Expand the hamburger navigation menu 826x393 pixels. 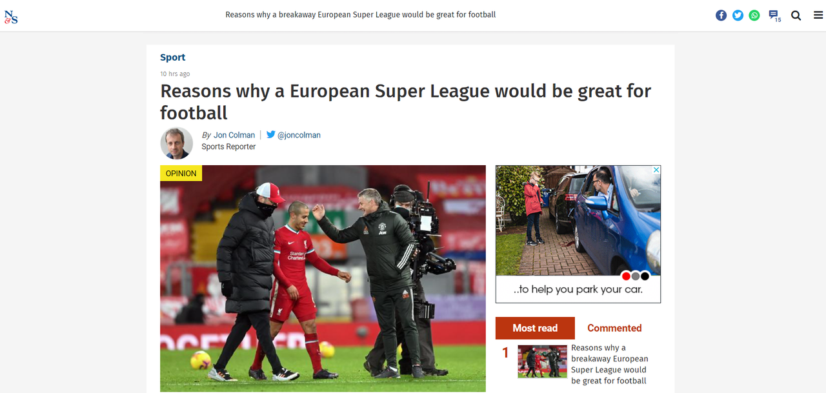[x=818, y=15]
